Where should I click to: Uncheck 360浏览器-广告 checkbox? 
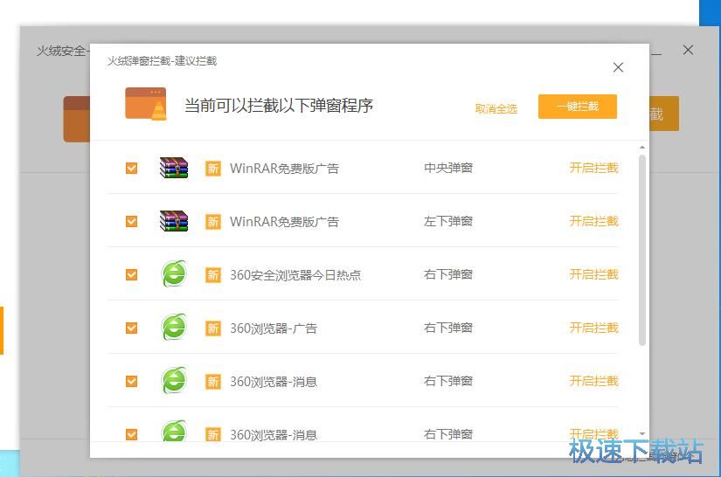131,328
